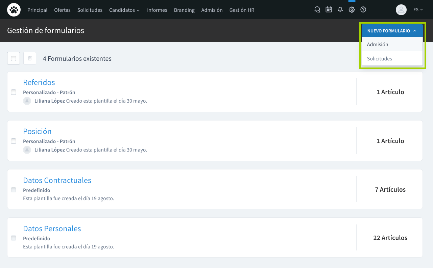Open the Datos Personales form link
The height and width of the screenshot is (268, 433).
point(52,229)
